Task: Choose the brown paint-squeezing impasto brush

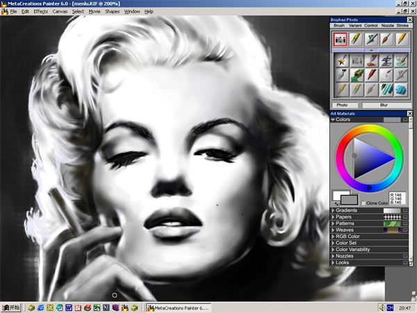Action: pyautogui.click(x=372, y=61)
